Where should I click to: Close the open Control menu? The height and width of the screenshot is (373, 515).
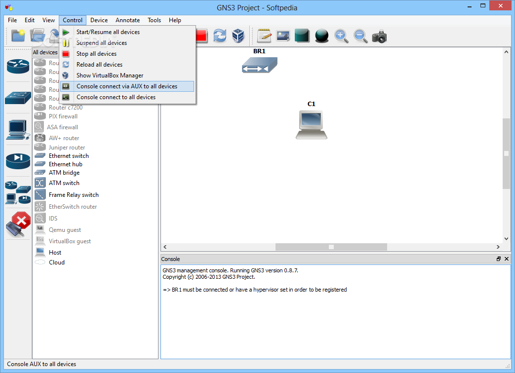coord(73,20)
